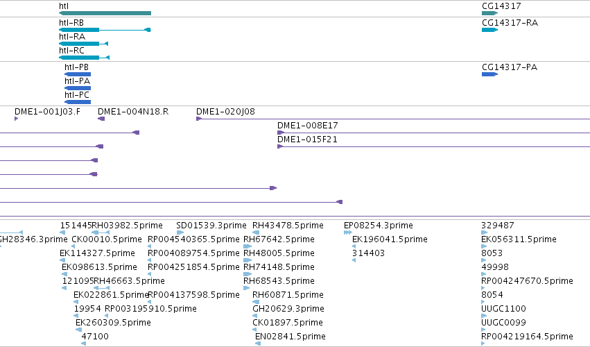Image resolution: width=590 pixels, height=347 pixels.
Task: Click the RH46663.5prime label
Action: 129,280
